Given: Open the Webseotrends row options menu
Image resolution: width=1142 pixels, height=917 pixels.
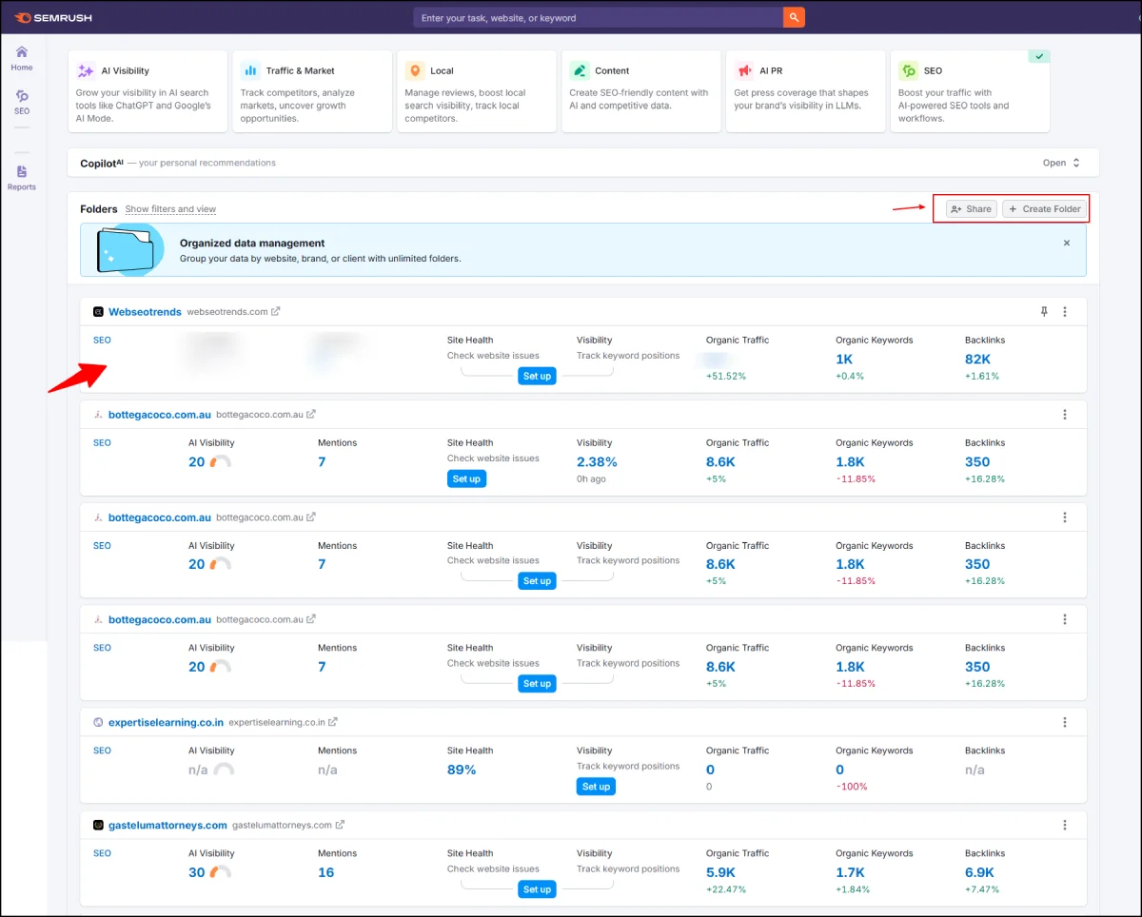Looking at the screenshot, I should [x=1064, y=311].
